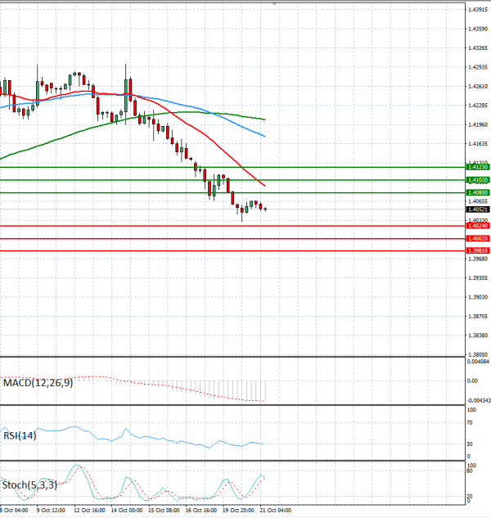Click the MACD(12,26,9) indicator label

[38, 383]
